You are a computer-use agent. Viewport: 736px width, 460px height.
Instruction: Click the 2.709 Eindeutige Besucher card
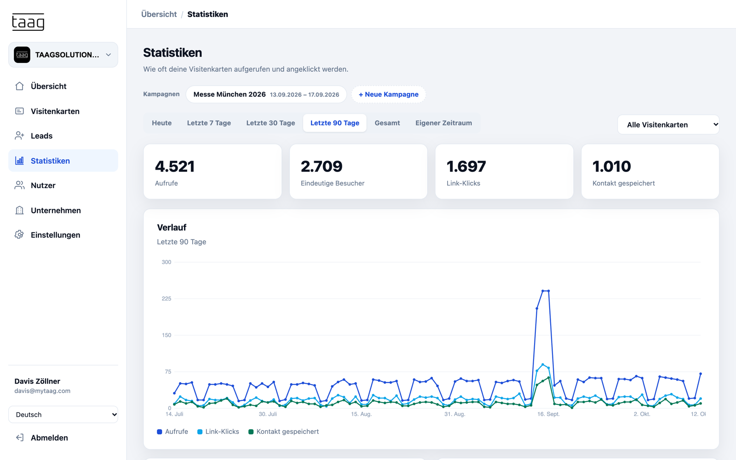pyautogui.click(x=358, y=172)
